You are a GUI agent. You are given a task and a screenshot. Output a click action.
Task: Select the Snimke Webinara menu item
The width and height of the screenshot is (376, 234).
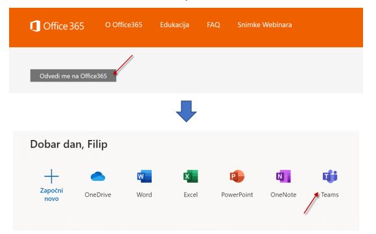coord(264,25)
